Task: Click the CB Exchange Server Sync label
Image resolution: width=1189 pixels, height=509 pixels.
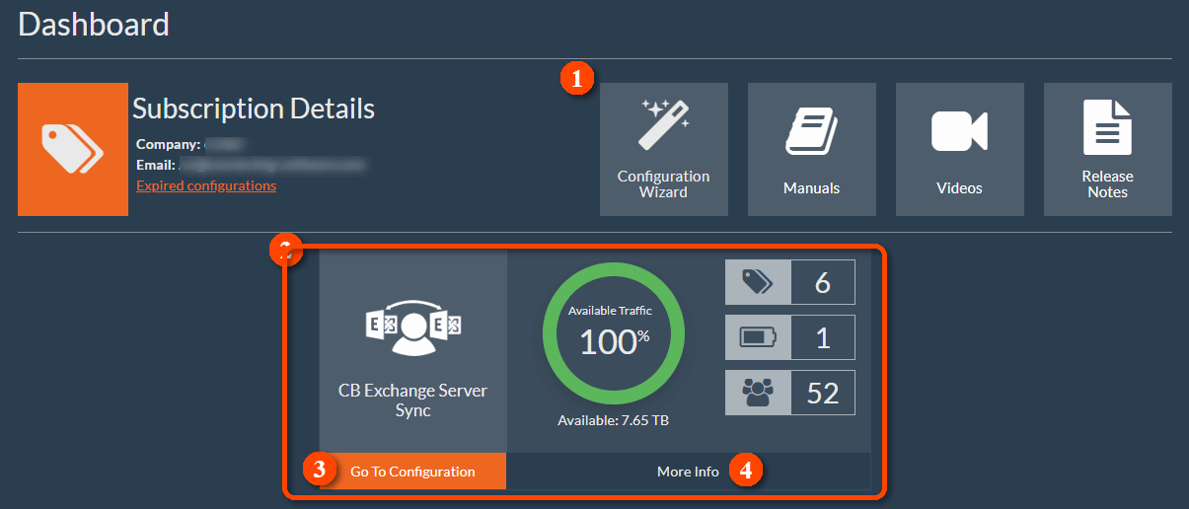Action: pyautogui.click(x=412, y=400)
